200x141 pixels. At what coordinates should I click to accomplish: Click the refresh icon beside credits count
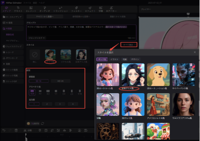[42, 123]
